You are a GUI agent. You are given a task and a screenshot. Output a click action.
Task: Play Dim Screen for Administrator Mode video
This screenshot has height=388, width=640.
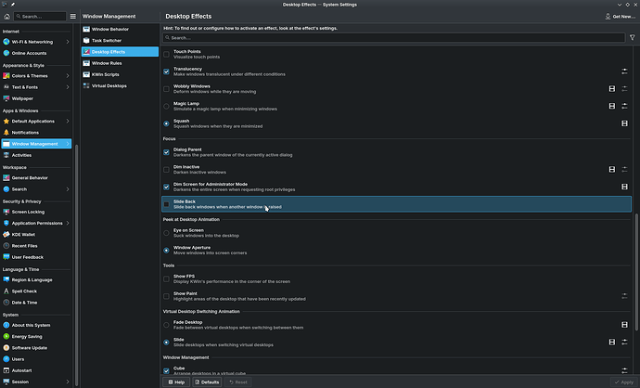pyautogui.click(x=624, y=187)
